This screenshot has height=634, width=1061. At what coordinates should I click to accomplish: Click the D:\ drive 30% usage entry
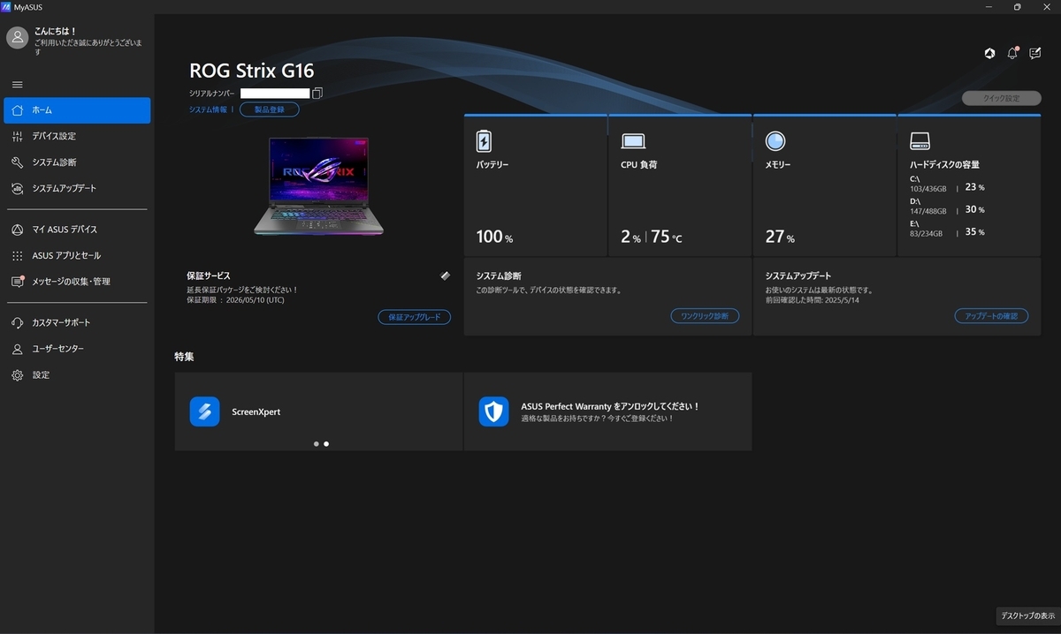coord(947,206)
